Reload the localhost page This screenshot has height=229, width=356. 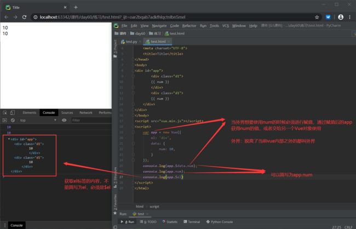click(x=24, y=17)
